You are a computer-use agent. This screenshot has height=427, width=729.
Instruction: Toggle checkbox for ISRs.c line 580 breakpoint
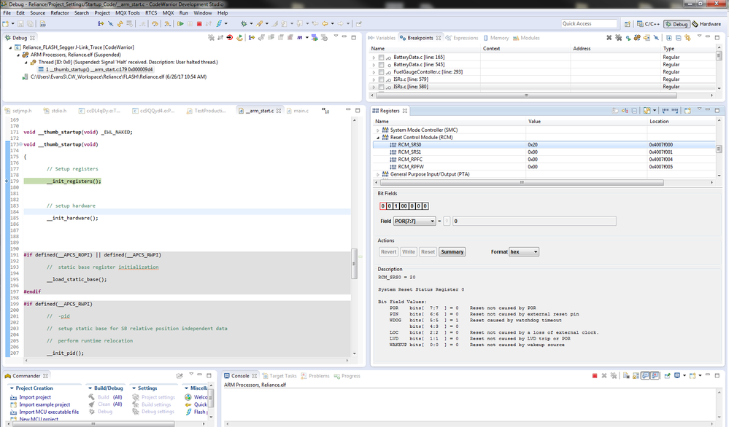pyautogui.click(x=381, y=87)
